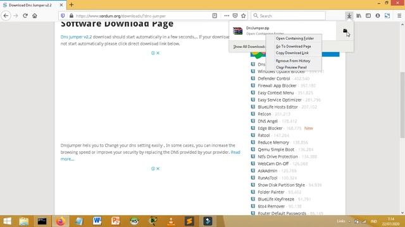Viewport: 405px width, 227px height.
Task: Select Open Containing Folder menu entry
Action: tap(294, 38)
